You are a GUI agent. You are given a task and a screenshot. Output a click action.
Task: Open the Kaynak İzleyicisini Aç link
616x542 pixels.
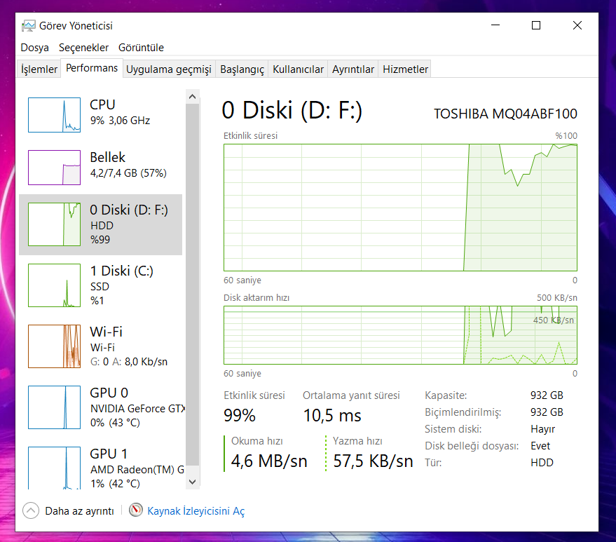click(196, 511)
